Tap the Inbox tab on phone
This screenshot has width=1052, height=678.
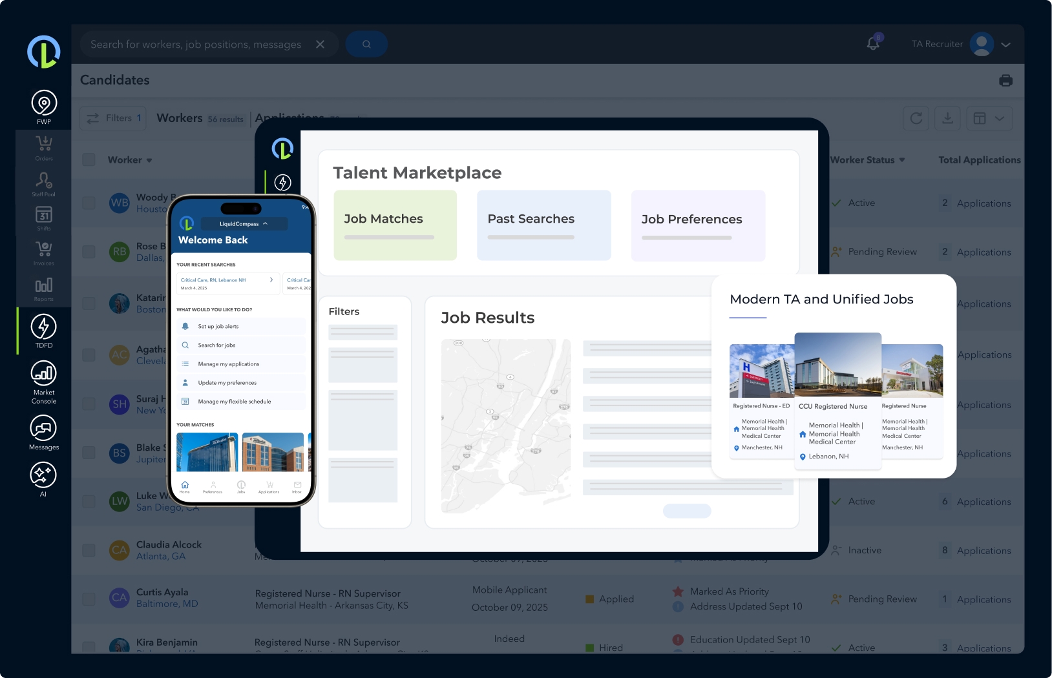pos(297,487)
